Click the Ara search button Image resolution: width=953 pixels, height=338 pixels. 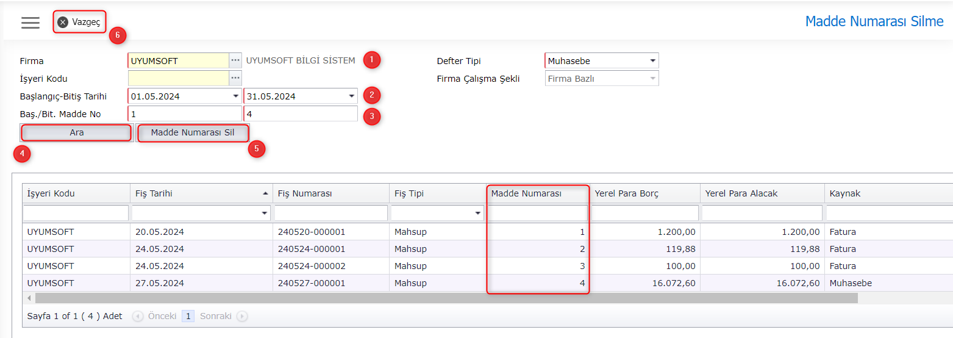pyautogui.click(x=76, y=132)
